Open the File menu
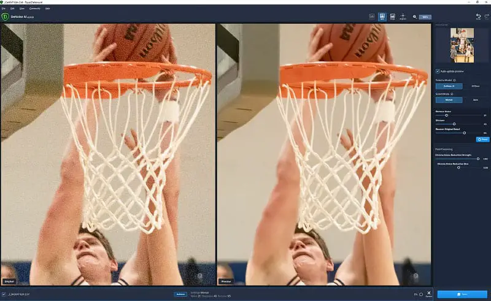 pyautogui.click(x=4, y=9)
